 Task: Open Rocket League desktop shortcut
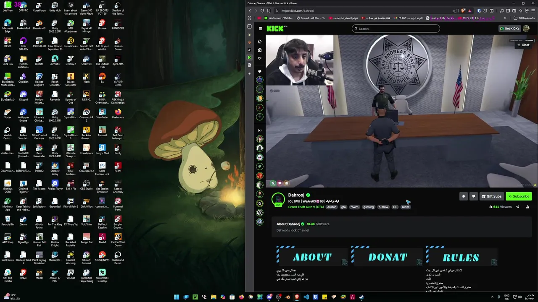[x=39, y=79]
